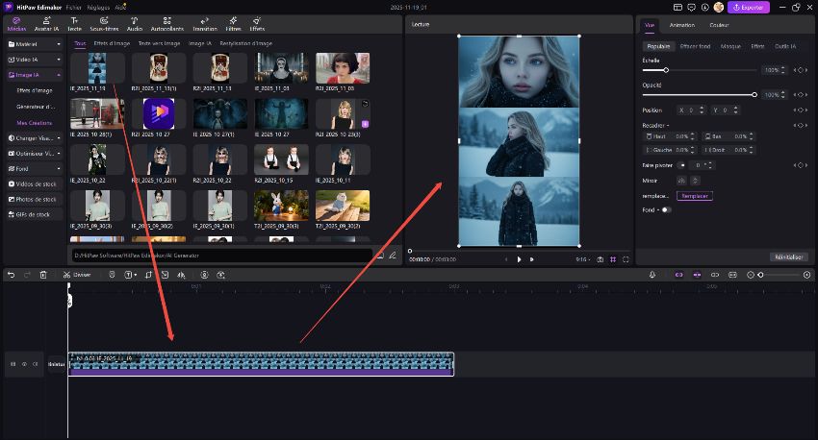The height and width of the screenshot is (440, 818).
Task: Click the Opacité slider handle
Action: 754,94
